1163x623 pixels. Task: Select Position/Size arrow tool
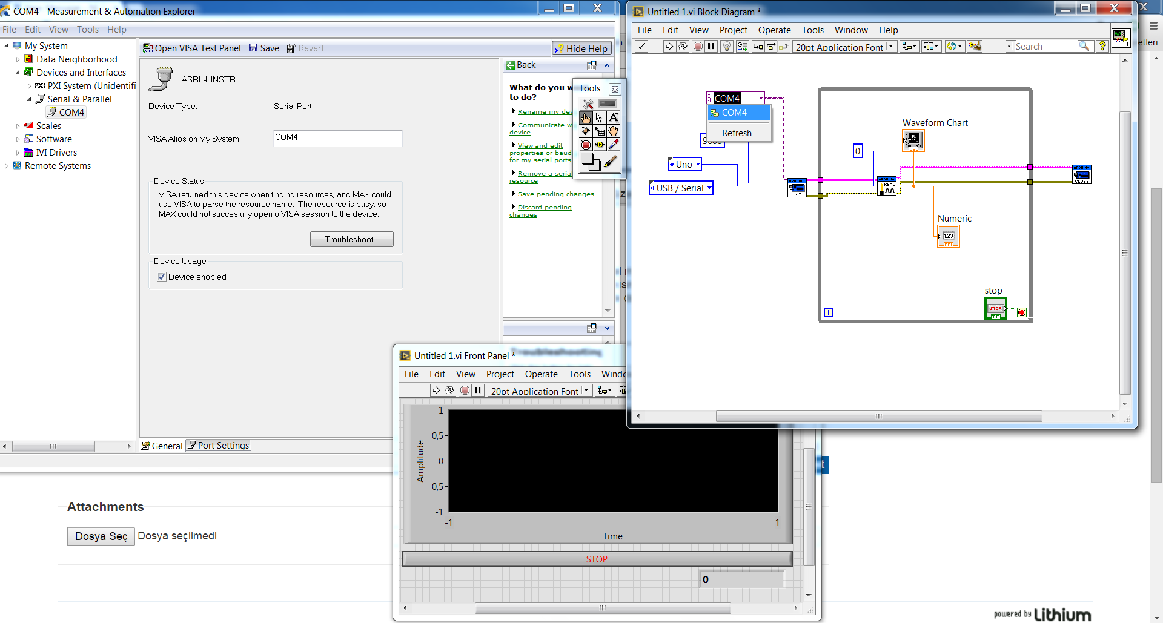[x=599, y=117]
